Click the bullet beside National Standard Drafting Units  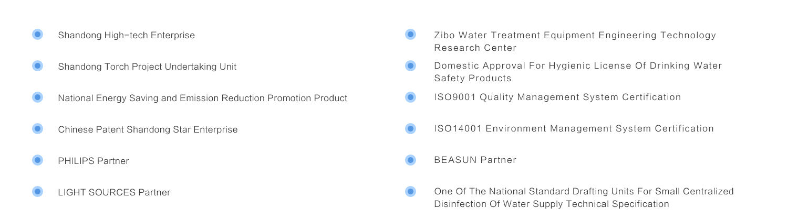click(410, 192)
